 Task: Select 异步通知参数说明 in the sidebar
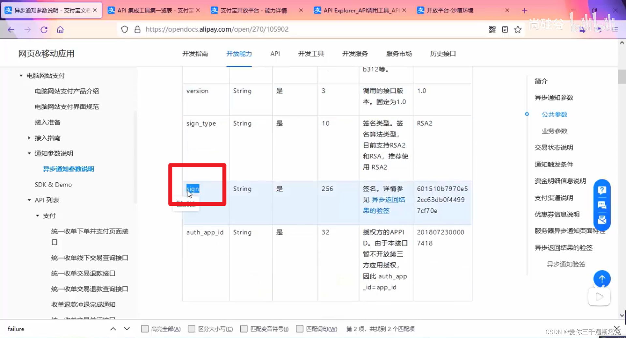click(68, 169)
